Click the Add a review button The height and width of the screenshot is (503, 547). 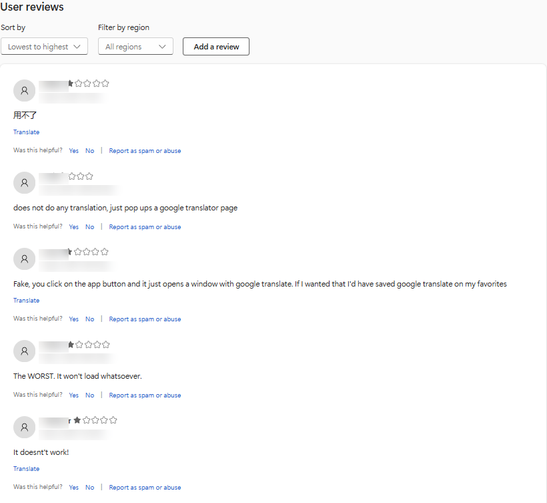point(216,47)
